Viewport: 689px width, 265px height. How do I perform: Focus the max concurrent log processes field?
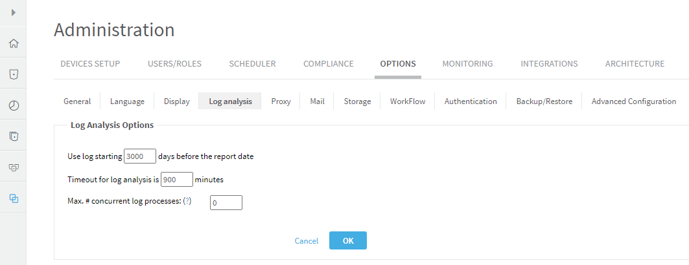coord(226,203)
